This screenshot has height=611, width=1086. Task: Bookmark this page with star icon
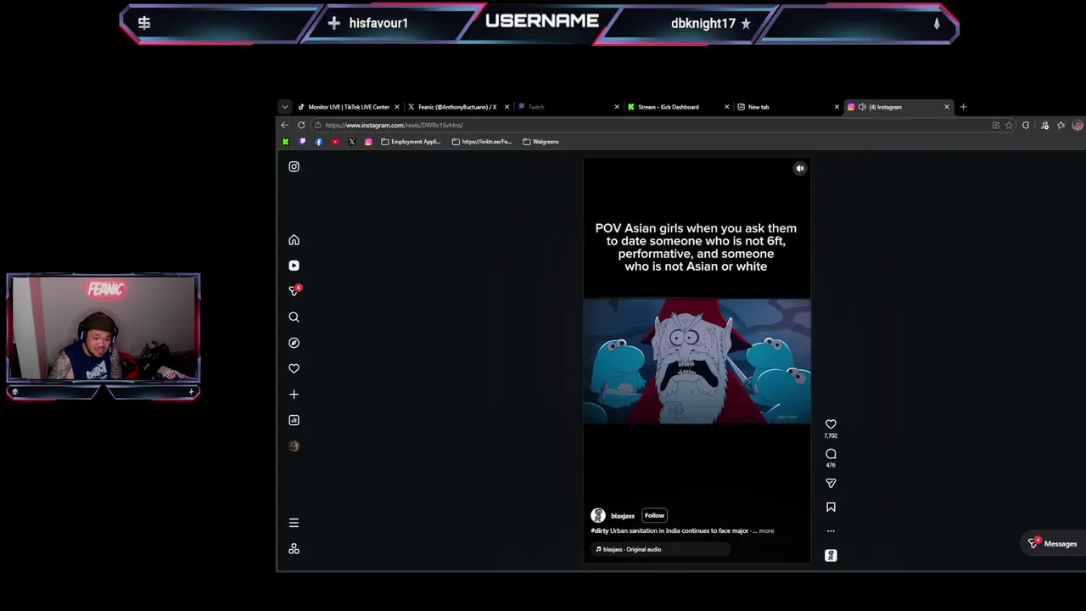(x=1009, y=126)
